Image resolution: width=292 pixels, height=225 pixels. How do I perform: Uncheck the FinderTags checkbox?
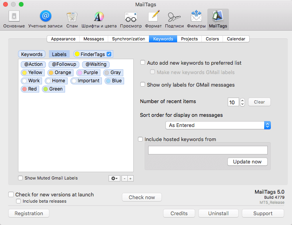click(109, 54)
